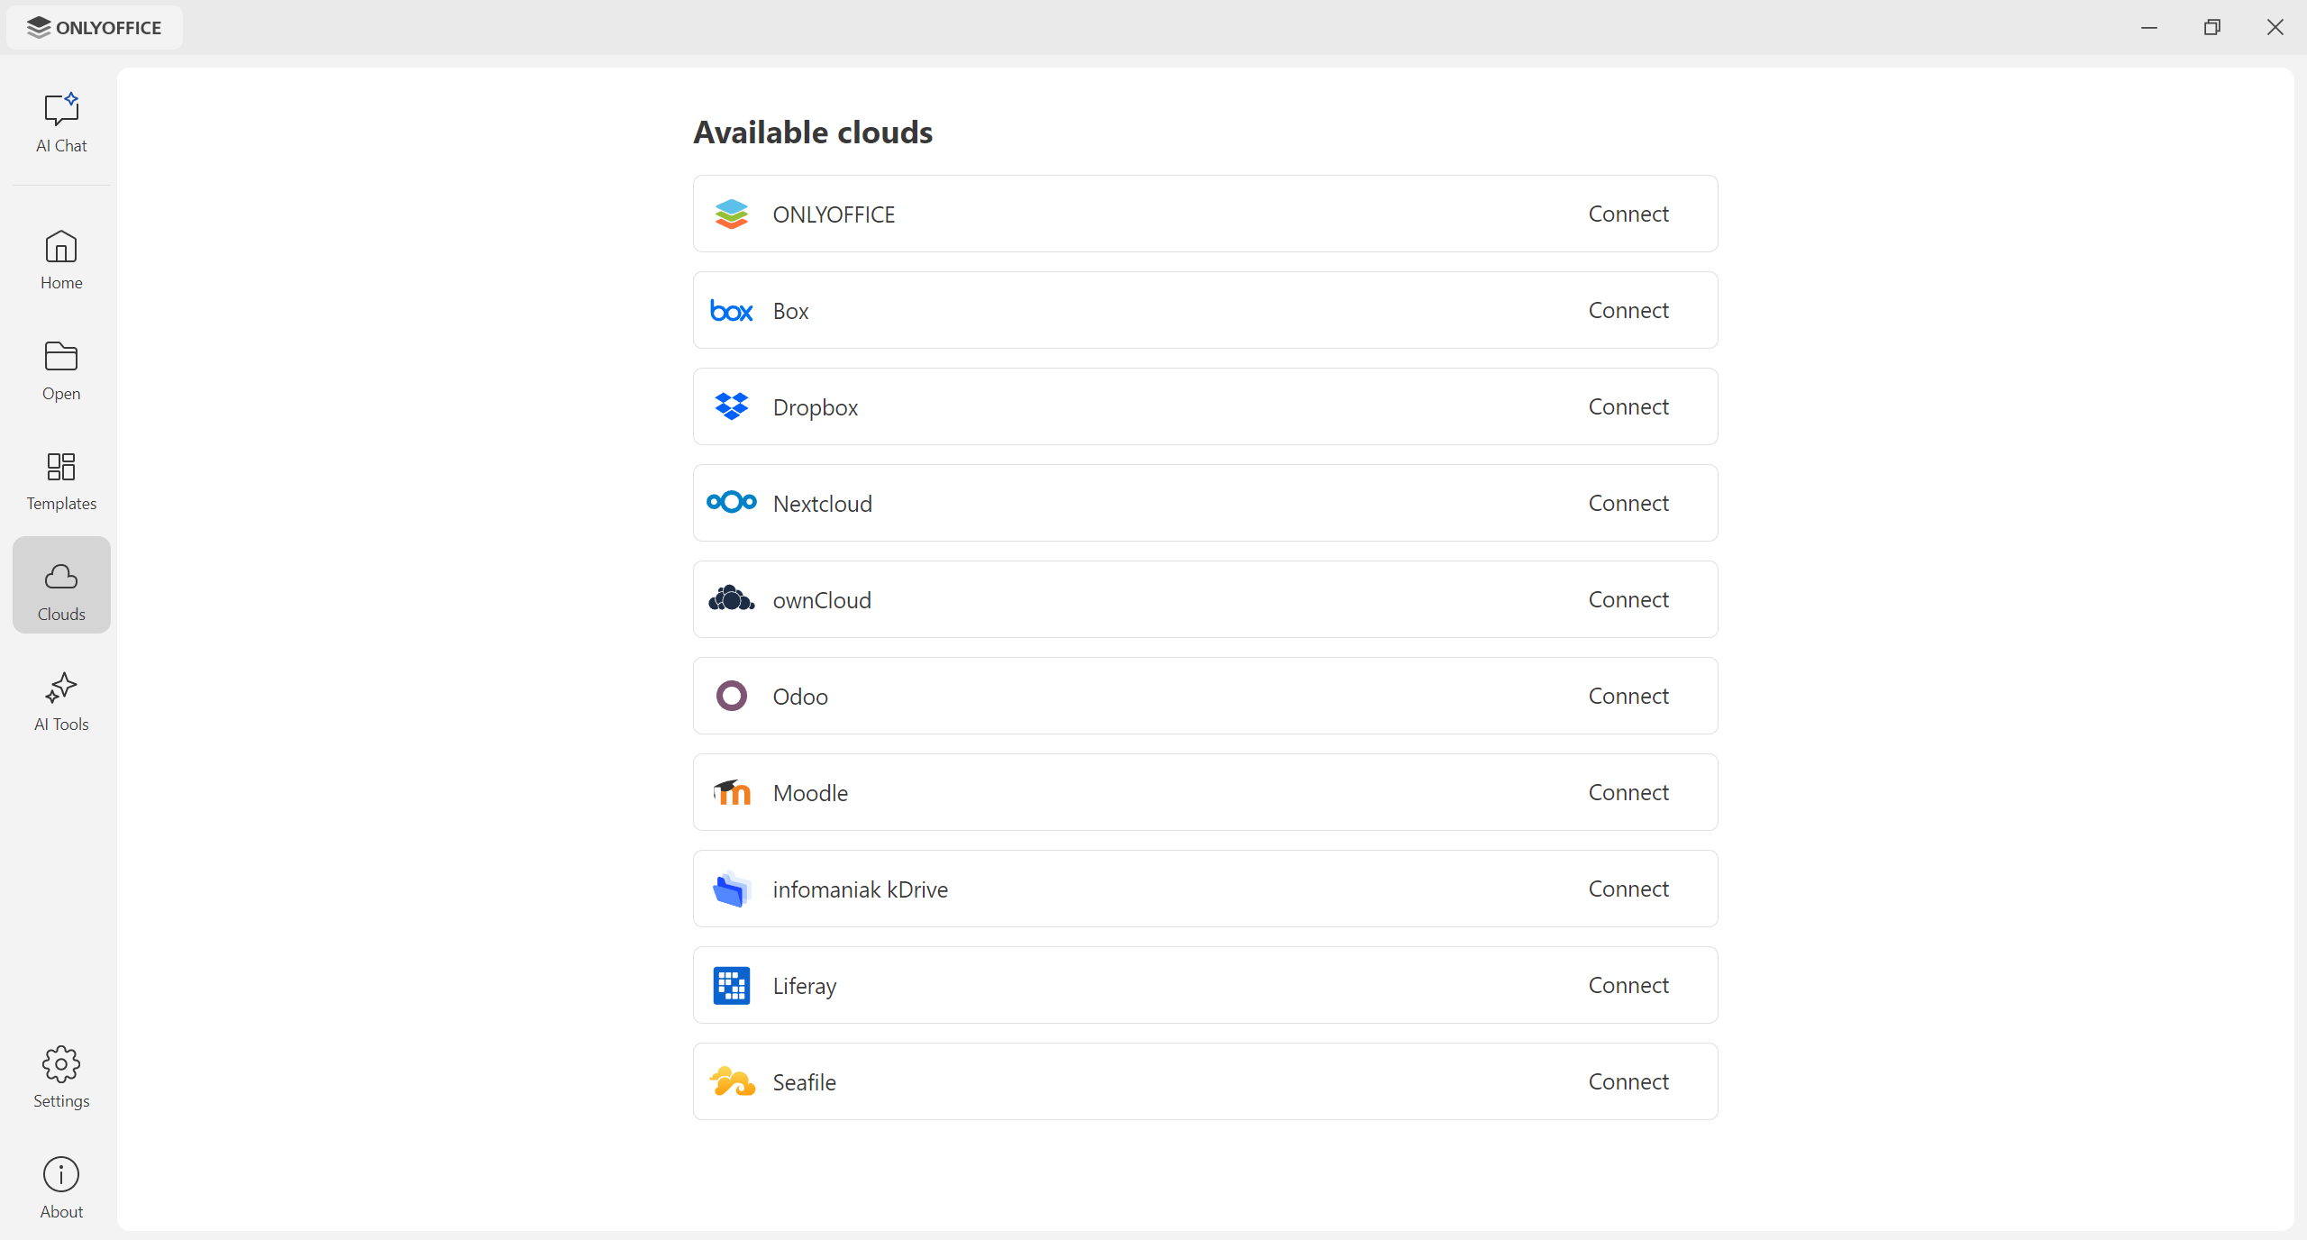Connect to Nextcloud

click(1628, 503)
